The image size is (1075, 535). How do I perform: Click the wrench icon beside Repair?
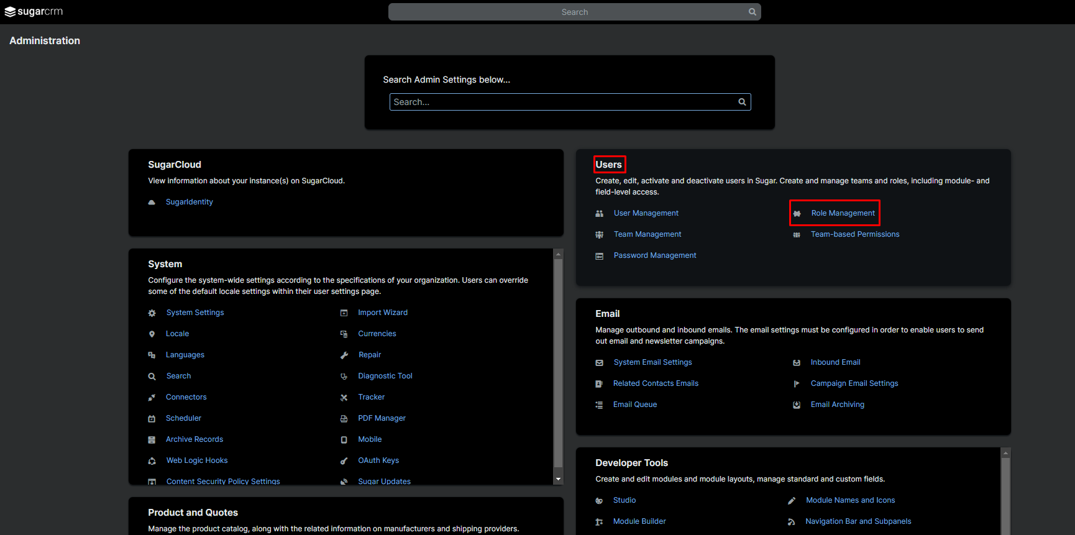[344, 355]
